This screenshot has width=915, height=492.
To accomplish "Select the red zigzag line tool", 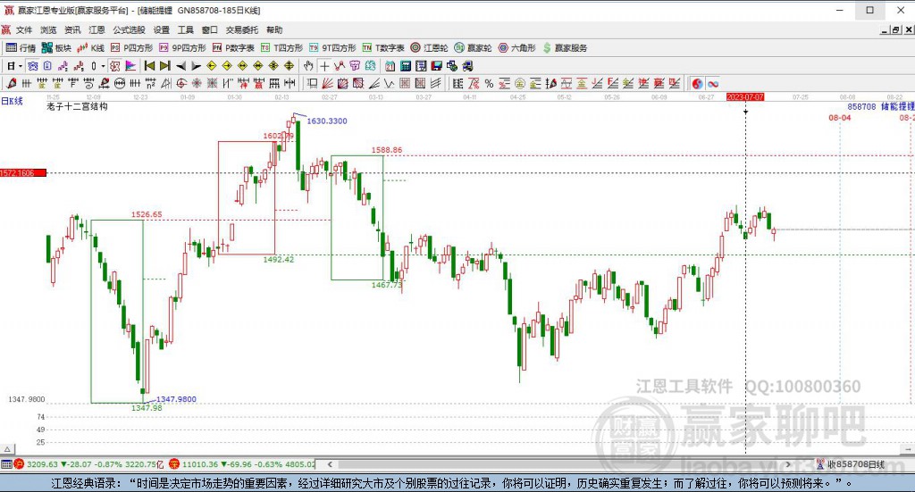I will point(339,66).
